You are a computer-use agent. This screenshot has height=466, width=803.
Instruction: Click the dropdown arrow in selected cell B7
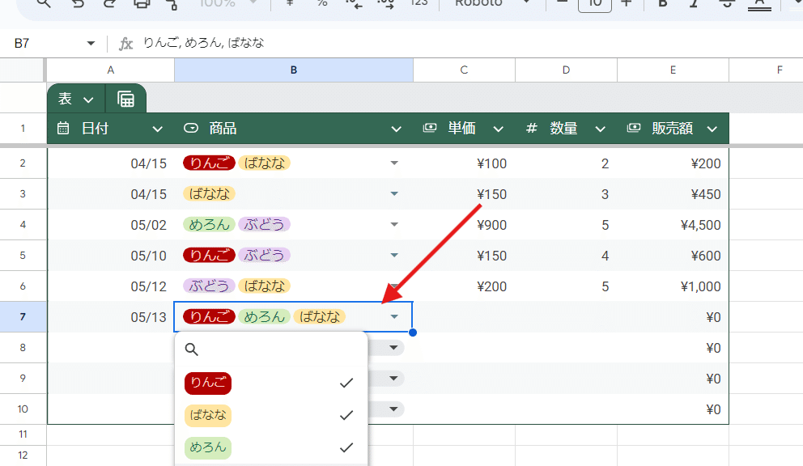(394, 316)
